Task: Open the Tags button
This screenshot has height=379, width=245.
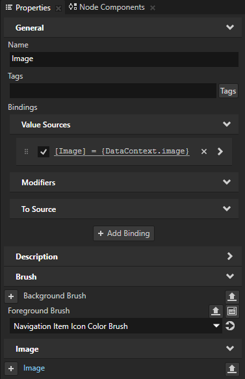Action: 228,91
